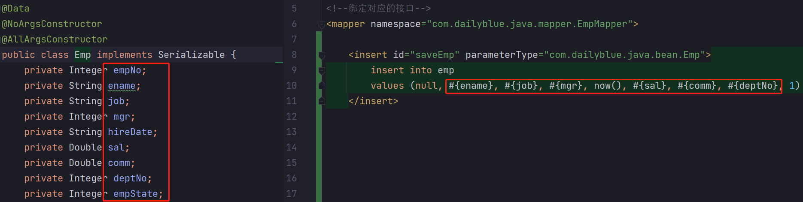
Task: Select the empState field name
Action: click(x=136, y=194)
